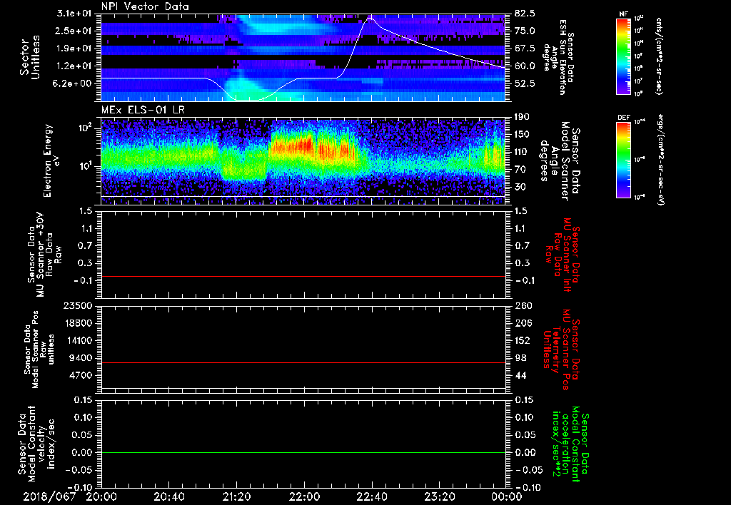Click the NF color scale bar

coord(623,56)
